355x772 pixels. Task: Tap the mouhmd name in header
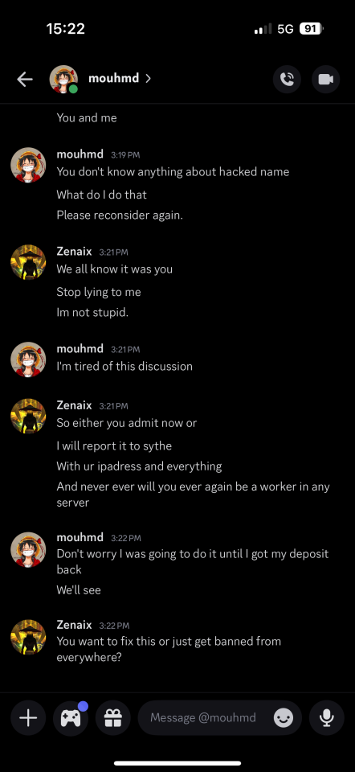point(113,78)
